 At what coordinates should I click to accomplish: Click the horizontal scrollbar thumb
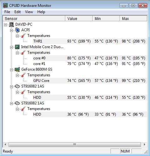[x=75, y=144]
